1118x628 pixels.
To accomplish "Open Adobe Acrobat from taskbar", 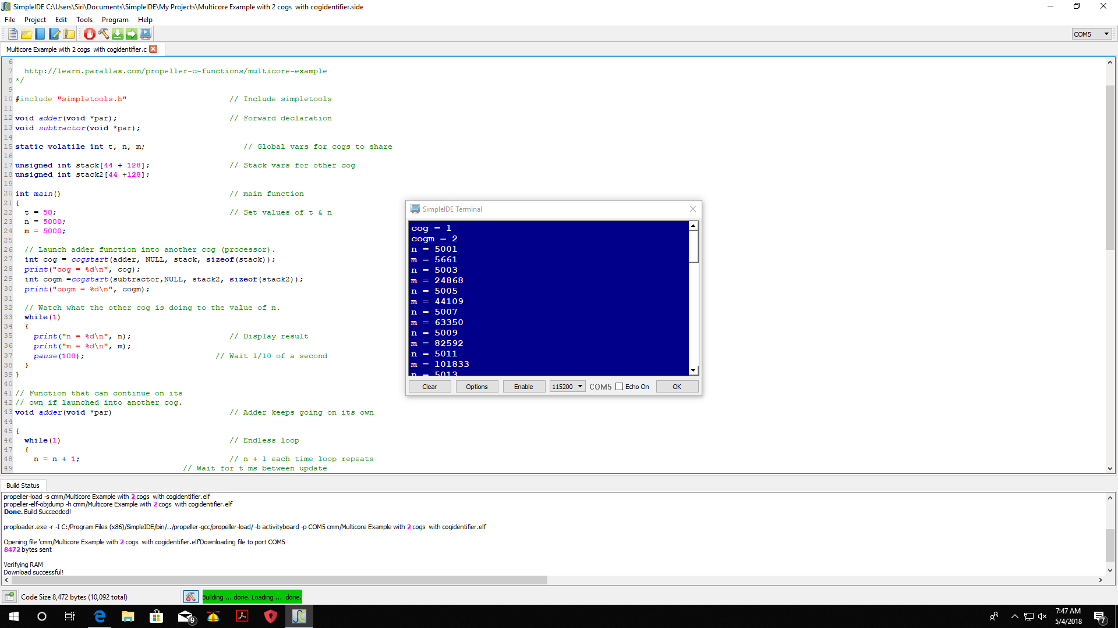I will click(242, 616).
